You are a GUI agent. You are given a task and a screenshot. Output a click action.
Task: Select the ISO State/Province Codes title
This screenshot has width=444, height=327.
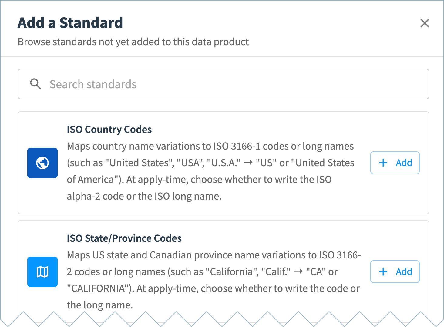pyautogui.click(x=124, y=238)
